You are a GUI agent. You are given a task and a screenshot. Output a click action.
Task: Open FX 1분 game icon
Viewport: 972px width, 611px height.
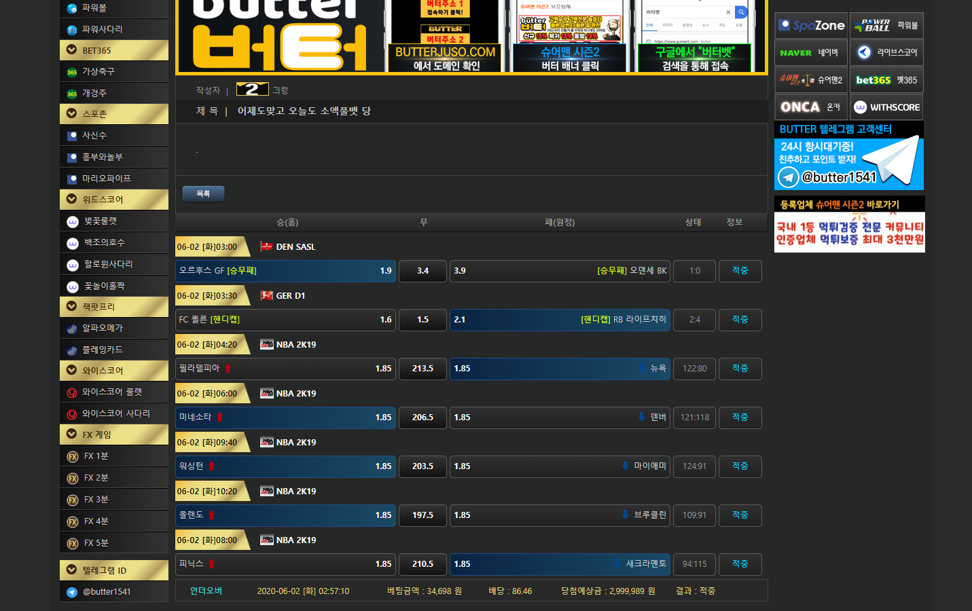(73, 457)
